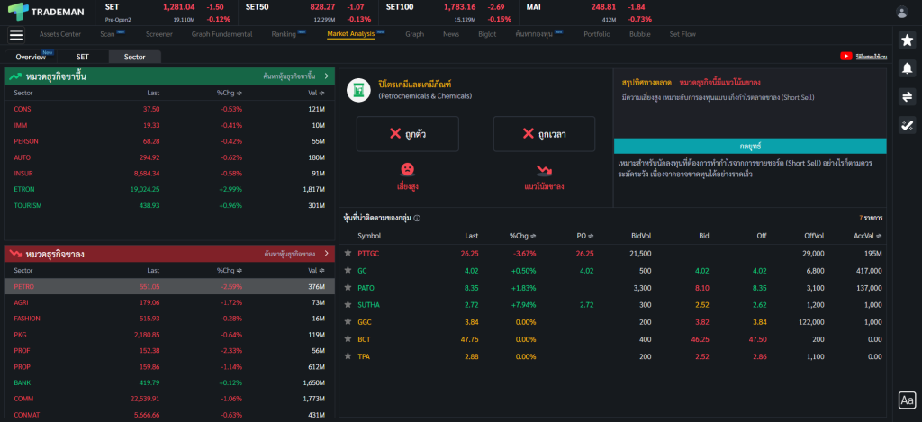Click the ถูกตัว button
This screenshot has width=922, height=422.
tap(407, 133)
